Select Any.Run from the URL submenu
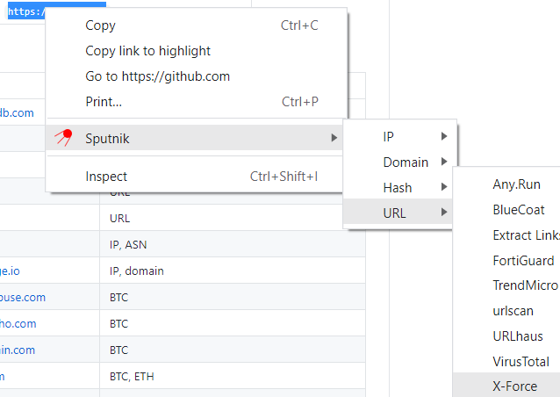The image size is (560, 397). pyautogui.click(x=517, y=184)
